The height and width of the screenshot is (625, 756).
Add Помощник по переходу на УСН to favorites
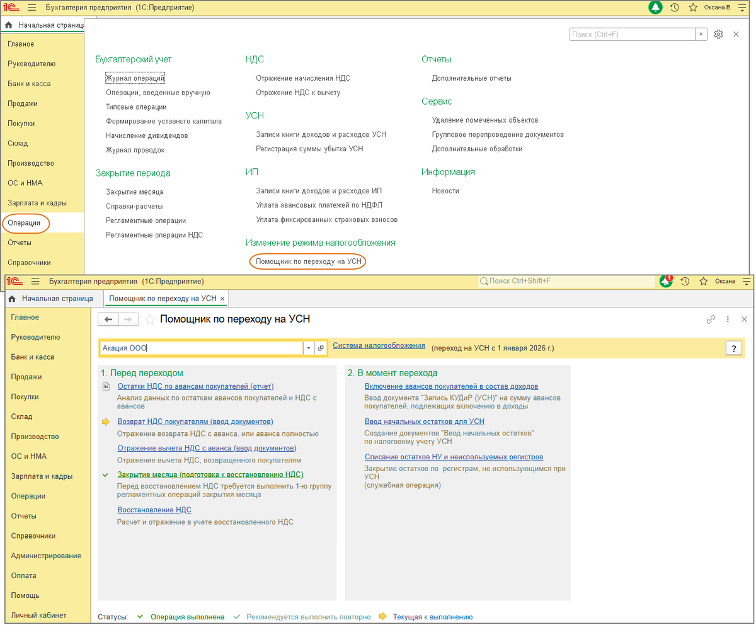tap(150, 319)
